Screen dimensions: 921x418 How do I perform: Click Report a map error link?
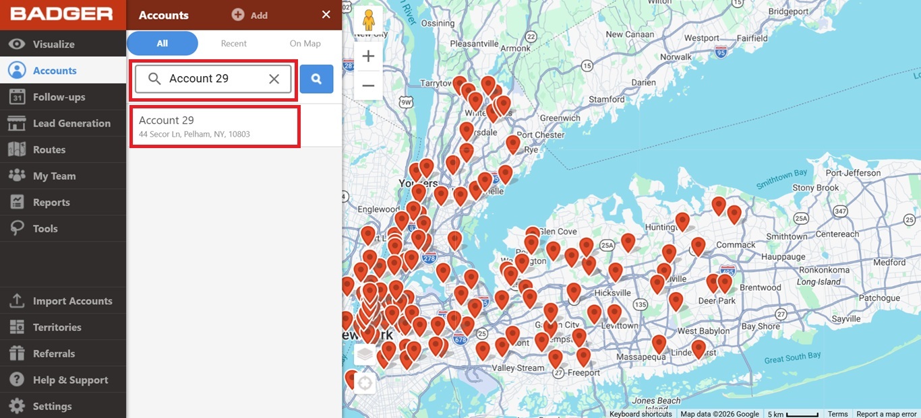point(887,414)
